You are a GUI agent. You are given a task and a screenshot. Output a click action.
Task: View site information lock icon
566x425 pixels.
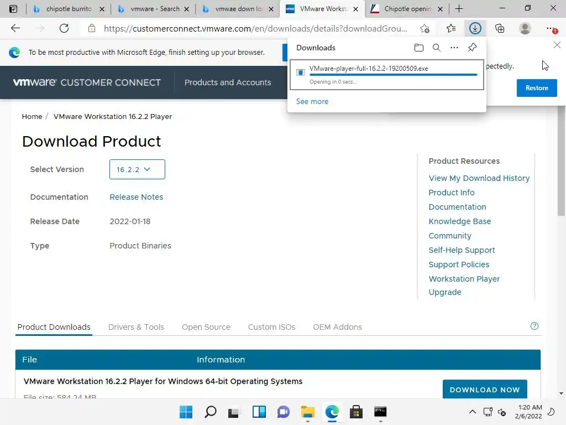tap(92, 28)
